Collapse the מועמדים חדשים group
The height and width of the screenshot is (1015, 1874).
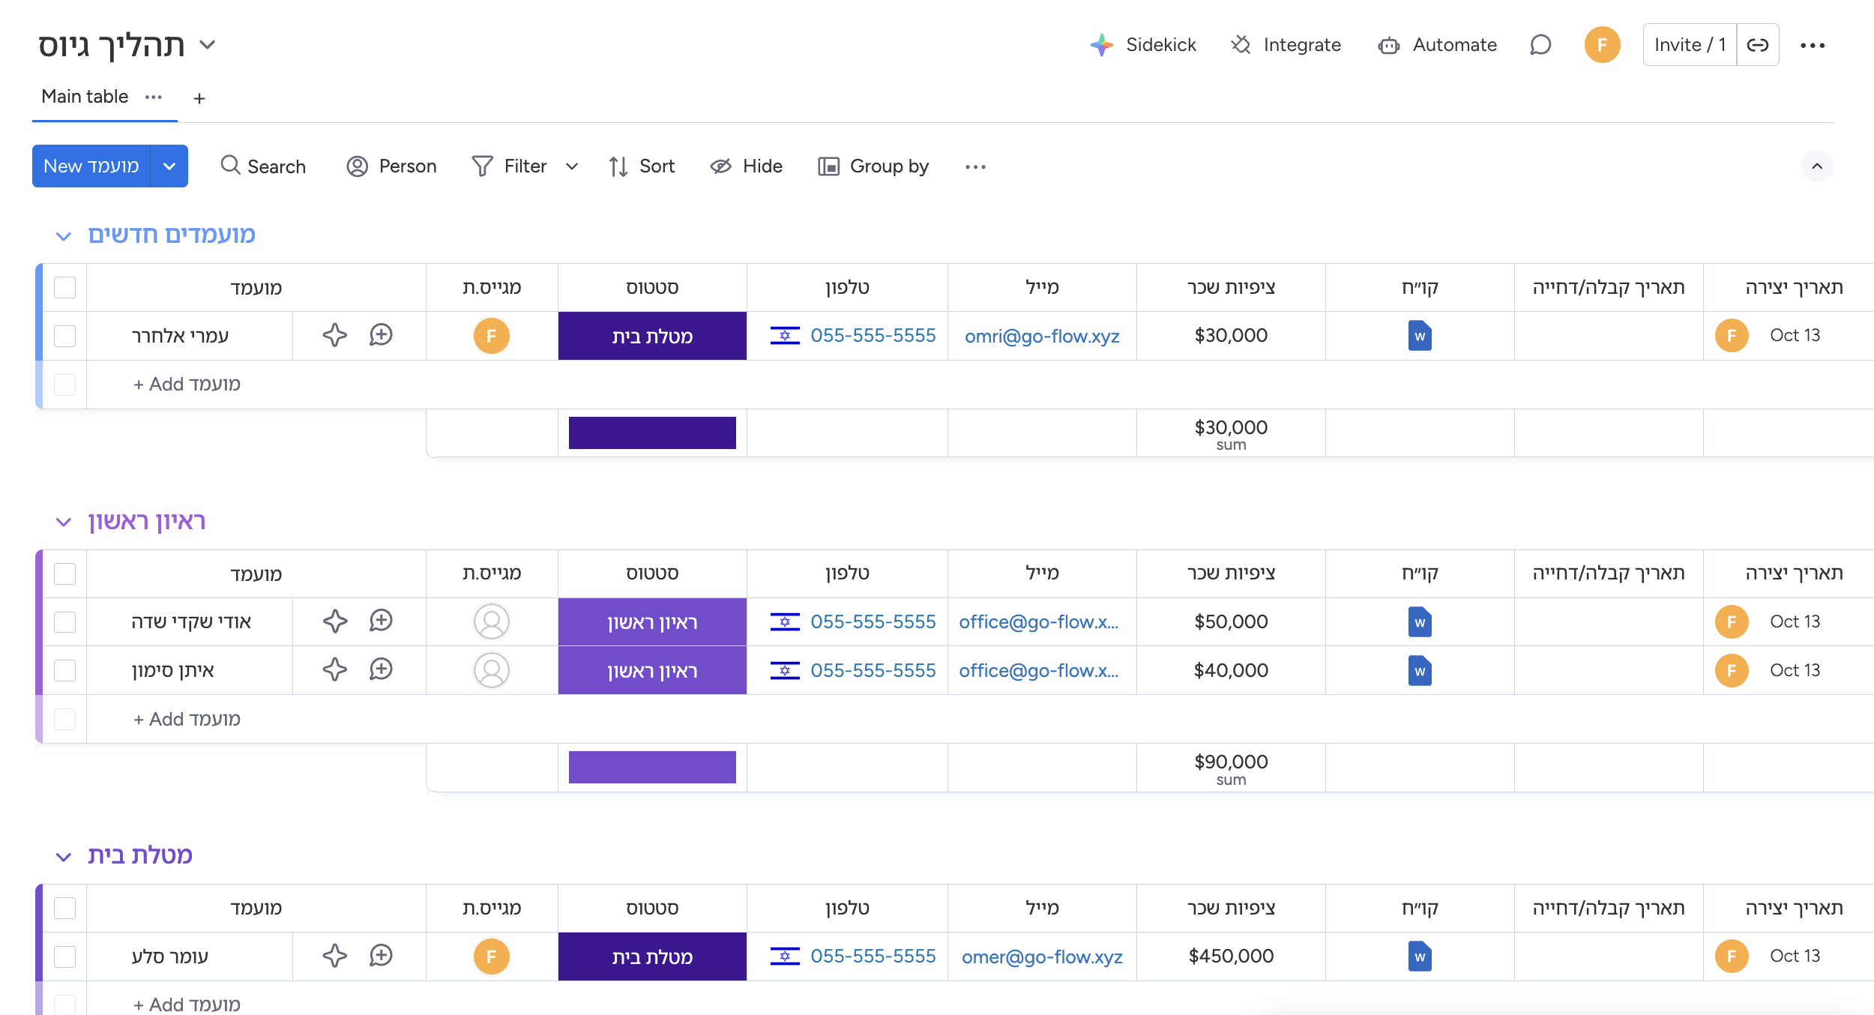click(64, 236)
